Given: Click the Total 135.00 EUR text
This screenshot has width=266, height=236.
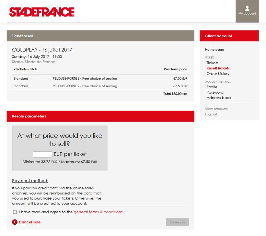Looking at the screenshot, I should coord(175,94).
